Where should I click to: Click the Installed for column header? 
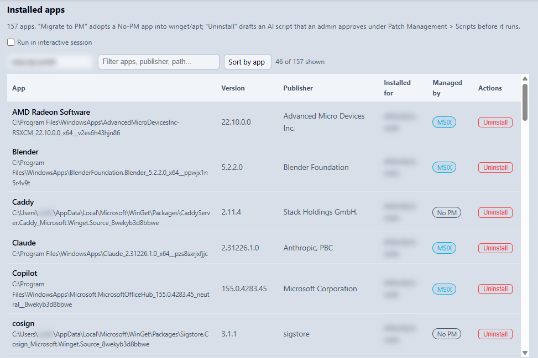click(397, 88)
